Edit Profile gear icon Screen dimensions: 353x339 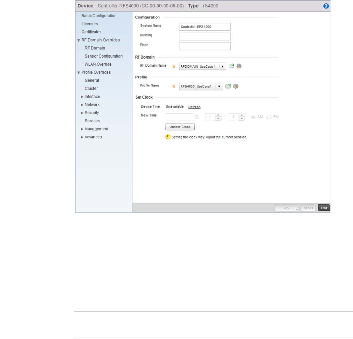coord(236,86)
